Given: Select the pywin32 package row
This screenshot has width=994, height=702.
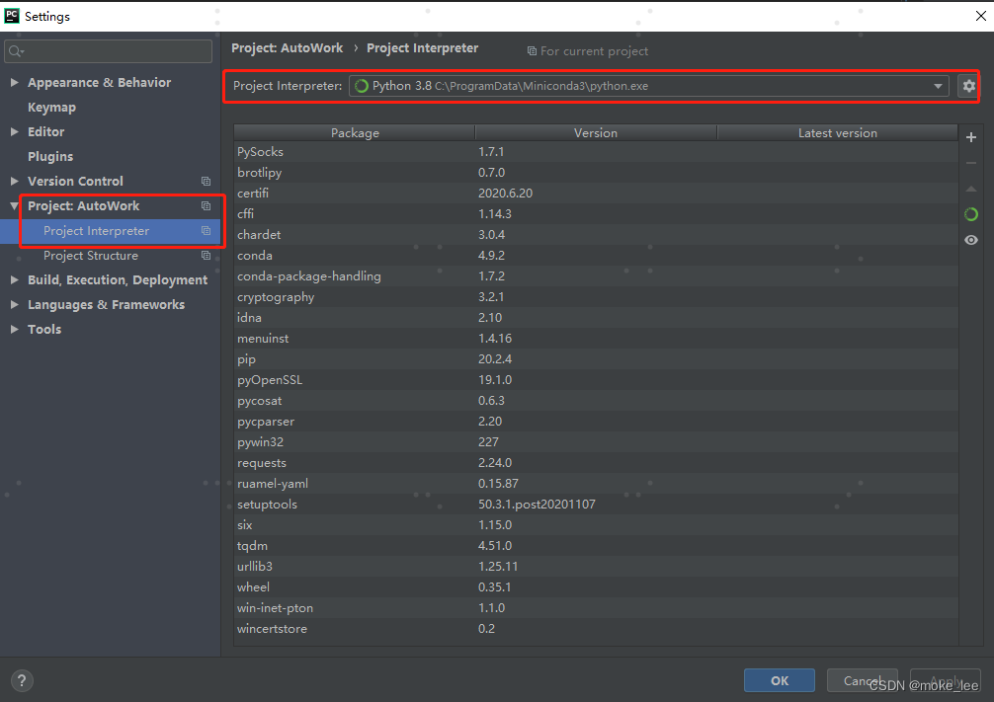Looking at the screenshot, I should (x=596, y=442).
